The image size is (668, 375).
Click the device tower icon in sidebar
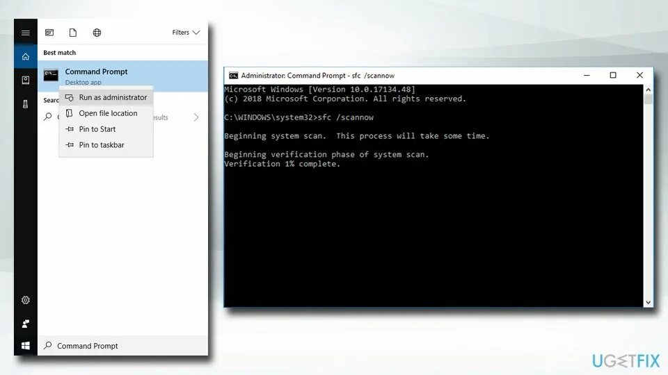tap(26, 104)
